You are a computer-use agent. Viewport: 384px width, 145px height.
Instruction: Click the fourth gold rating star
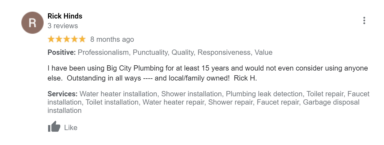click(74, 39)
